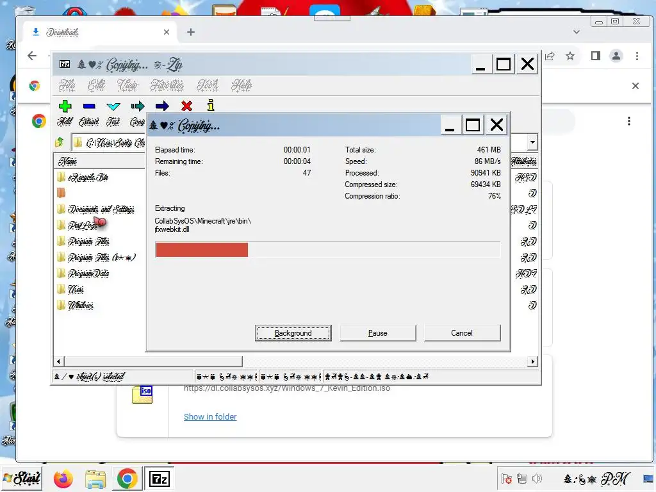Open File Explorer from the taskbar
This screenshot has width=656, height=492.
point(95,479)
